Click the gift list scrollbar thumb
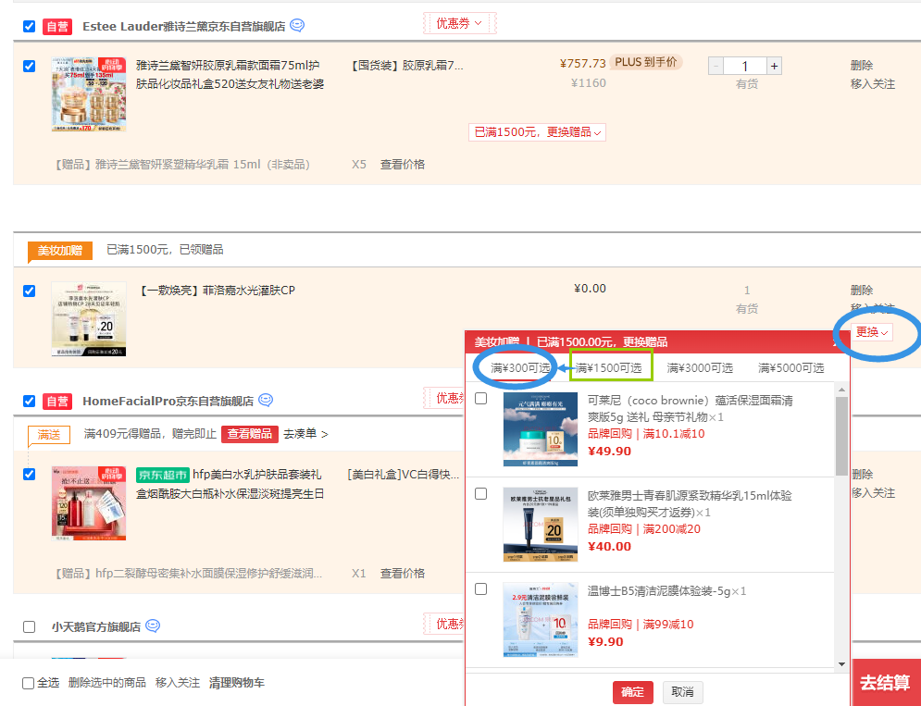This screenshot has width=921, height=706. click(841, 436)
